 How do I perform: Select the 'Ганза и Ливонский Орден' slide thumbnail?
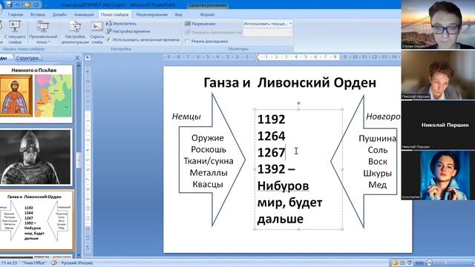pos(36,220)
